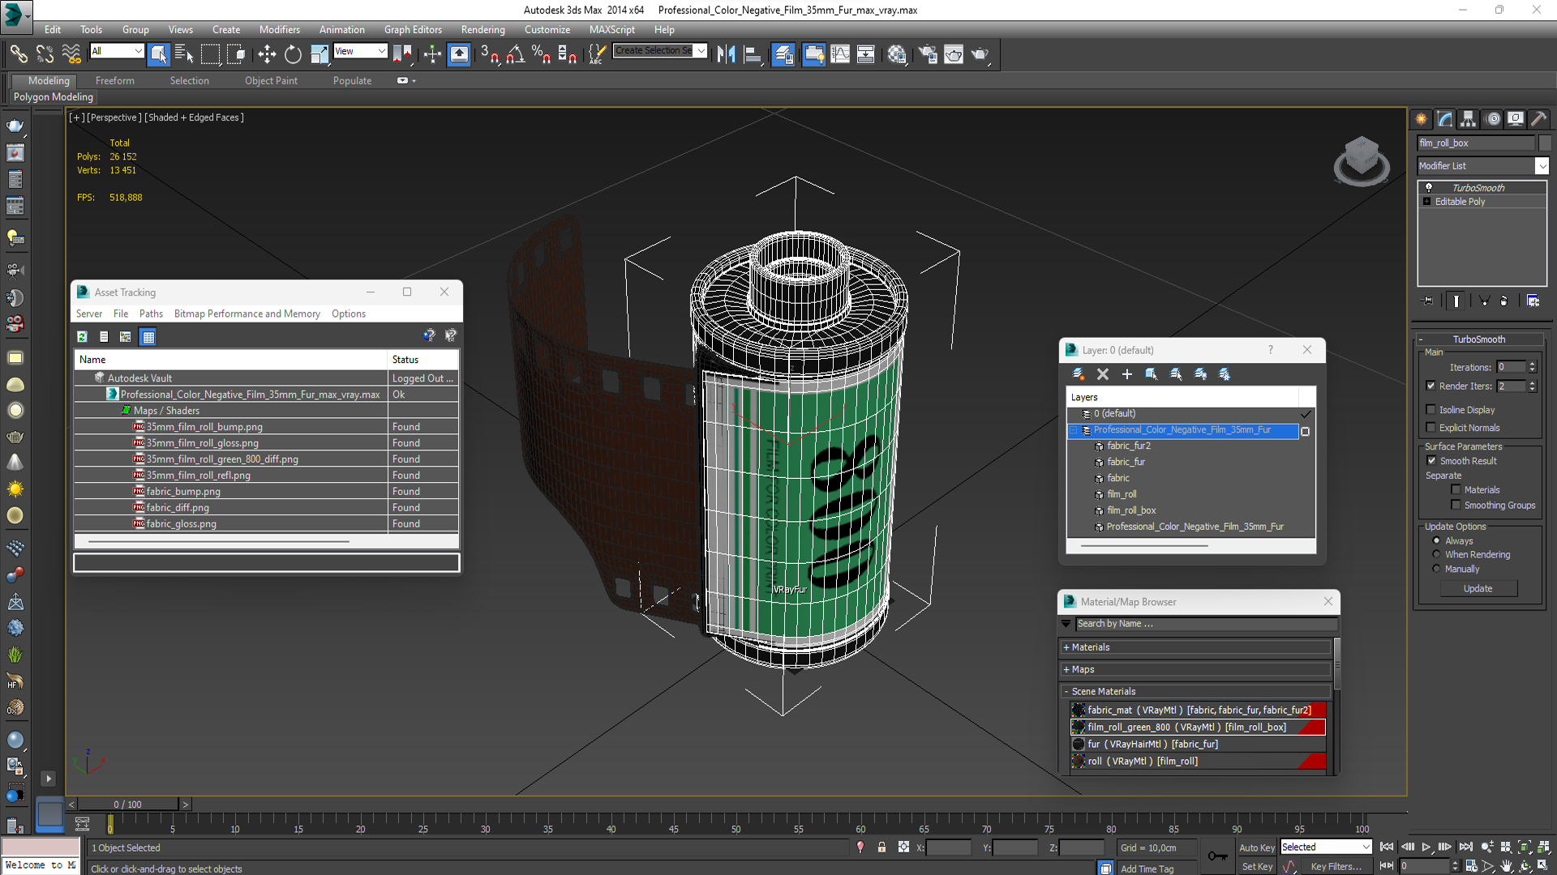Select When Rendering update option

1436,555
